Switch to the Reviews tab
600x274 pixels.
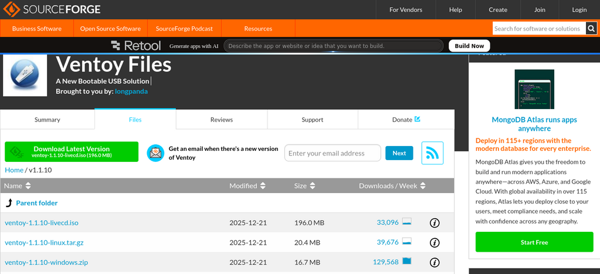pos(222,120)
